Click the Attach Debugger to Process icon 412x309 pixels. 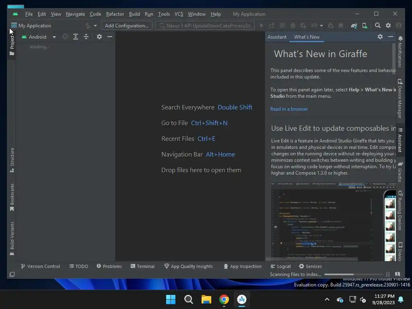click(331, 25)
